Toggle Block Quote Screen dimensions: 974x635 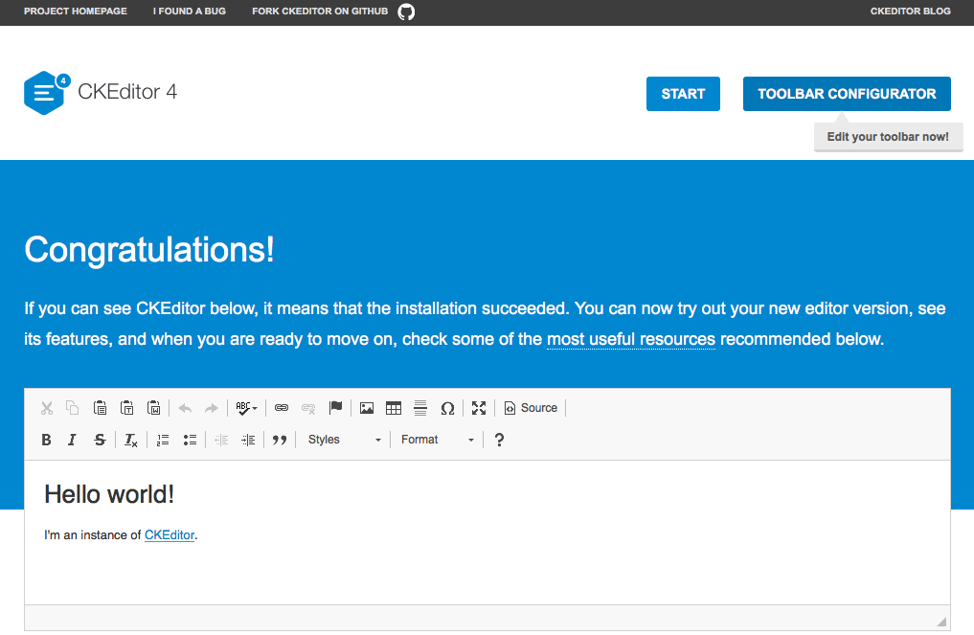[280, 440]
